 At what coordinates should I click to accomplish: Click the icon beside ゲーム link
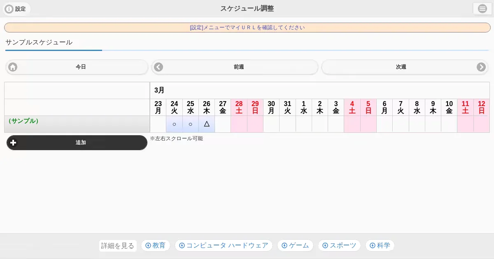pos(284,245)
